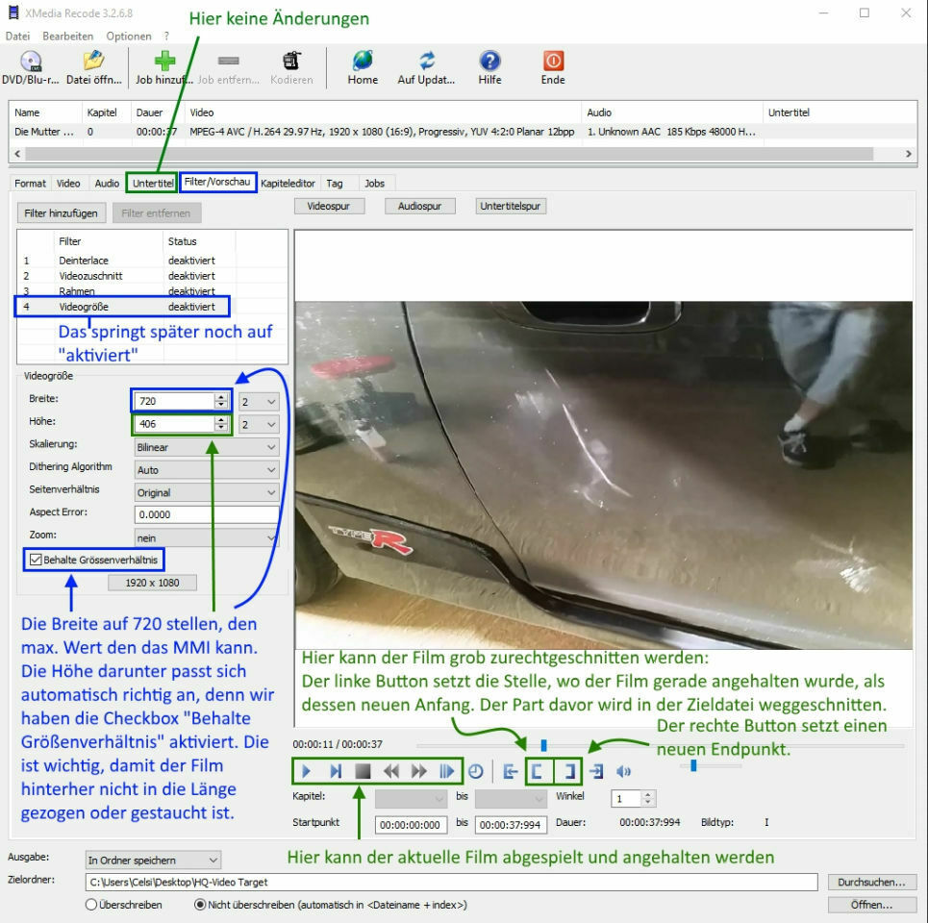Open the Seitenverhältnis Original dropdown

(x=207, y=492)
